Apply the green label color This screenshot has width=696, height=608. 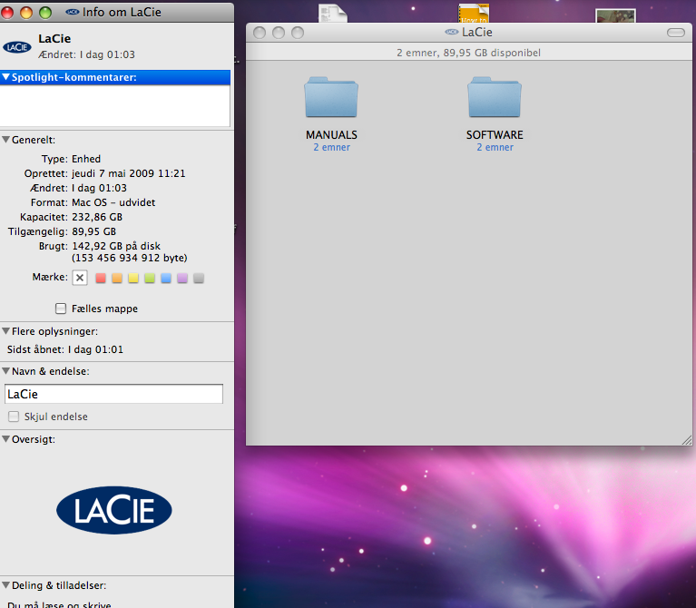pos(150,279)
